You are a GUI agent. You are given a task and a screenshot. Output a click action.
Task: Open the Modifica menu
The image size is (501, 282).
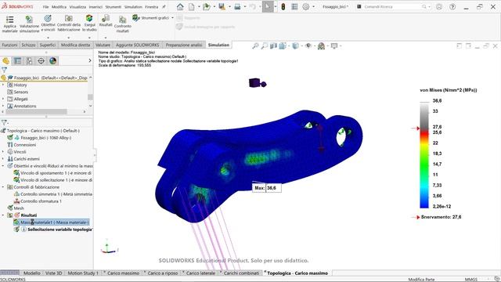coord(59,7)
